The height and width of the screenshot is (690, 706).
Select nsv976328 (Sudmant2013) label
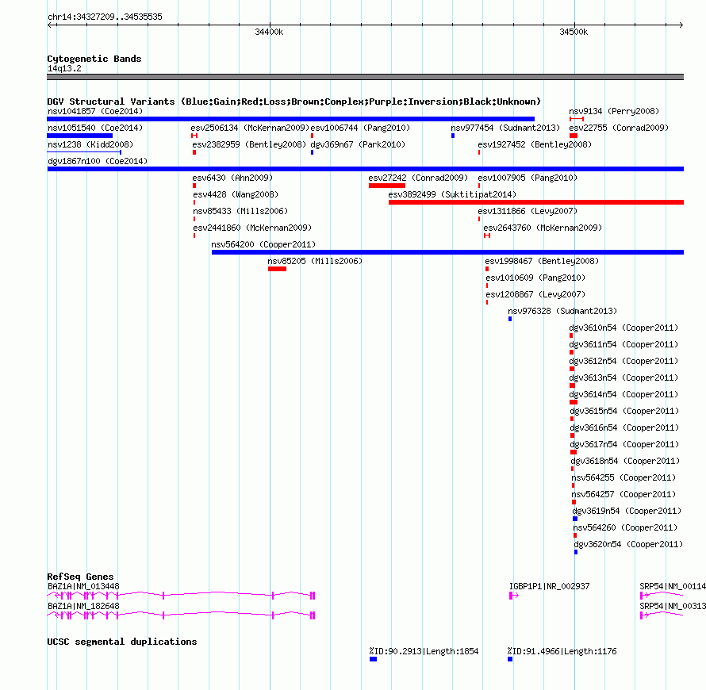pyautogui.click(x=562, y=311)
